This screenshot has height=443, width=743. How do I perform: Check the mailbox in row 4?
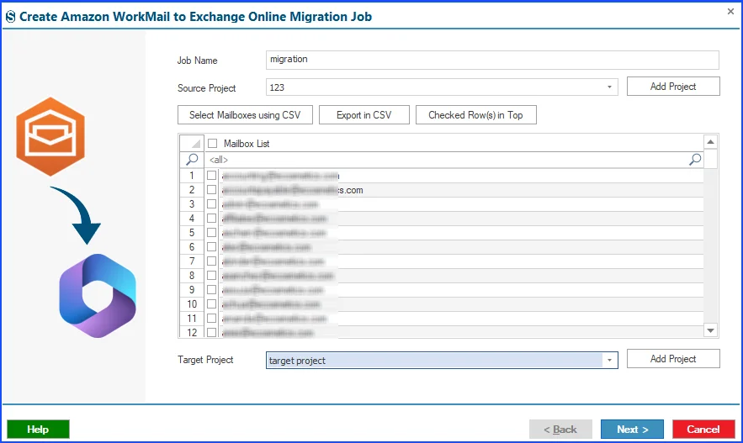212,219
